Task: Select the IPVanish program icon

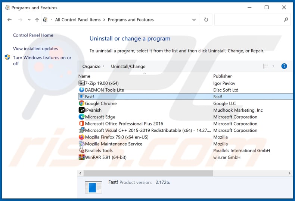Action: [x=82, y=110]
